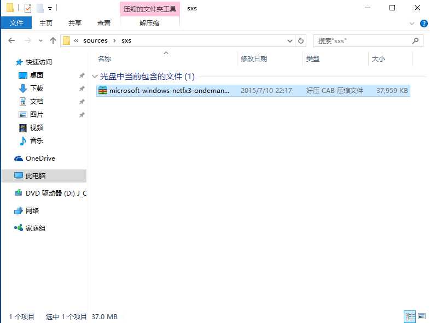Select the 压缩的文件夹工具 contextual tab header
The image size is (430, 323).
[x=150, y=9]
